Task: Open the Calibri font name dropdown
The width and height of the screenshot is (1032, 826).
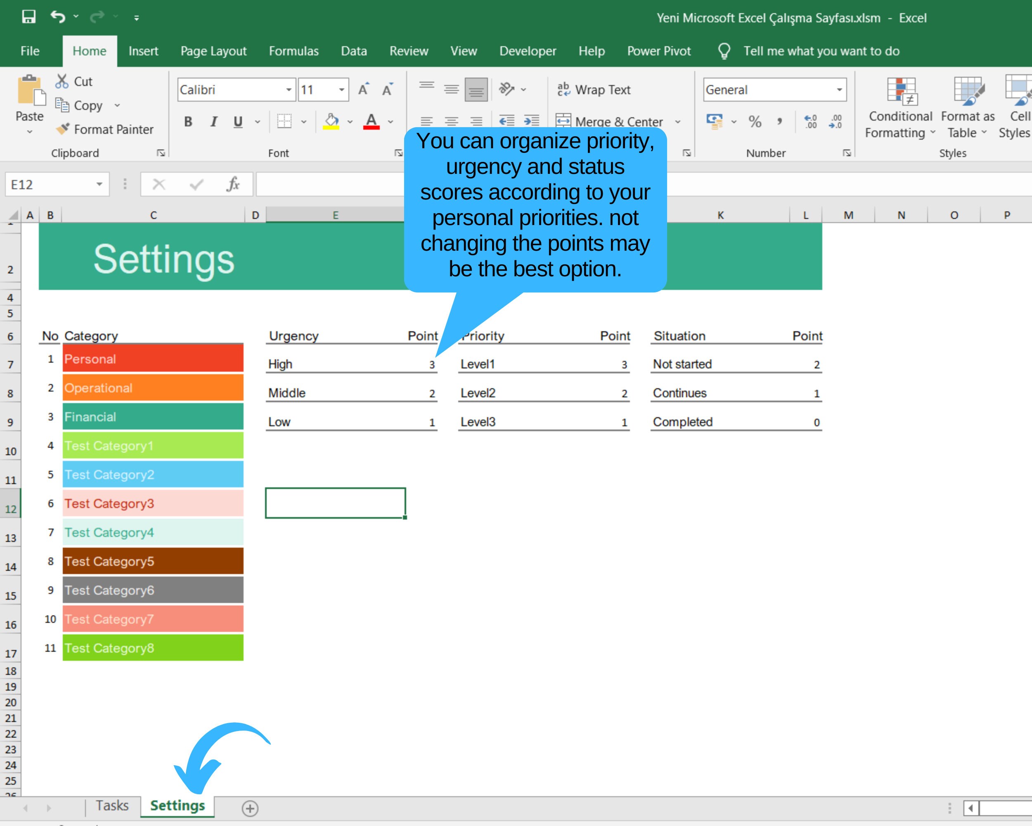Action: point(289,90)
